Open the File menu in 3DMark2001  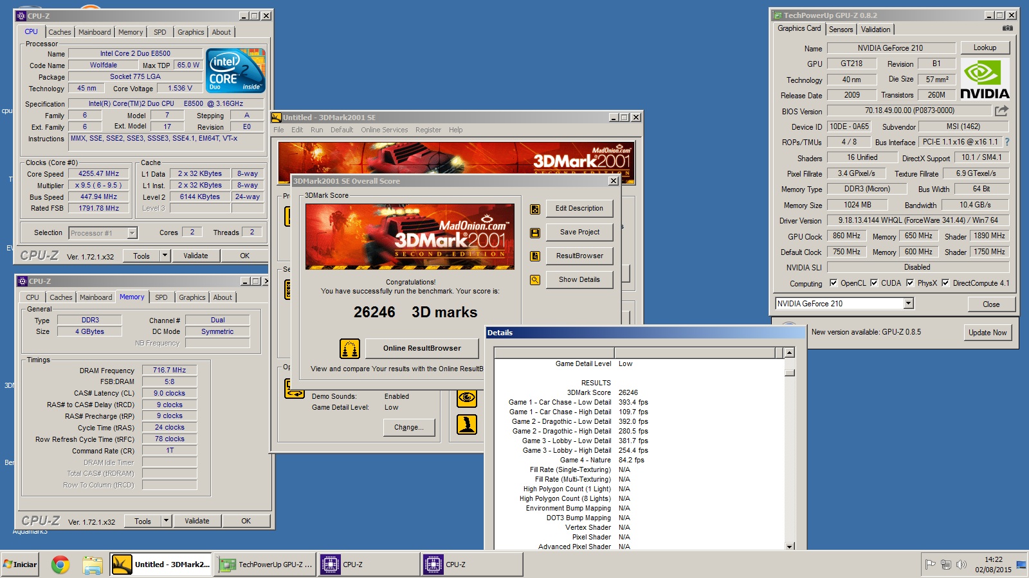click(278, 130)
